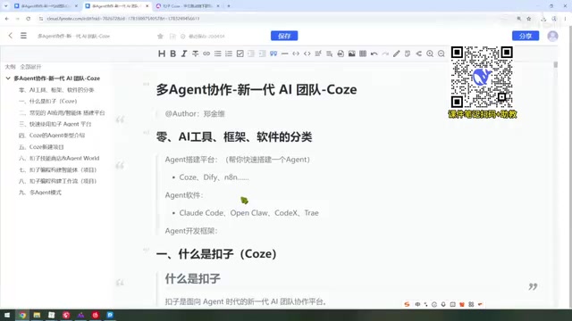Insert an image via toolbar
The height and width of the screenshot is (321, 572).
point(351,53)
